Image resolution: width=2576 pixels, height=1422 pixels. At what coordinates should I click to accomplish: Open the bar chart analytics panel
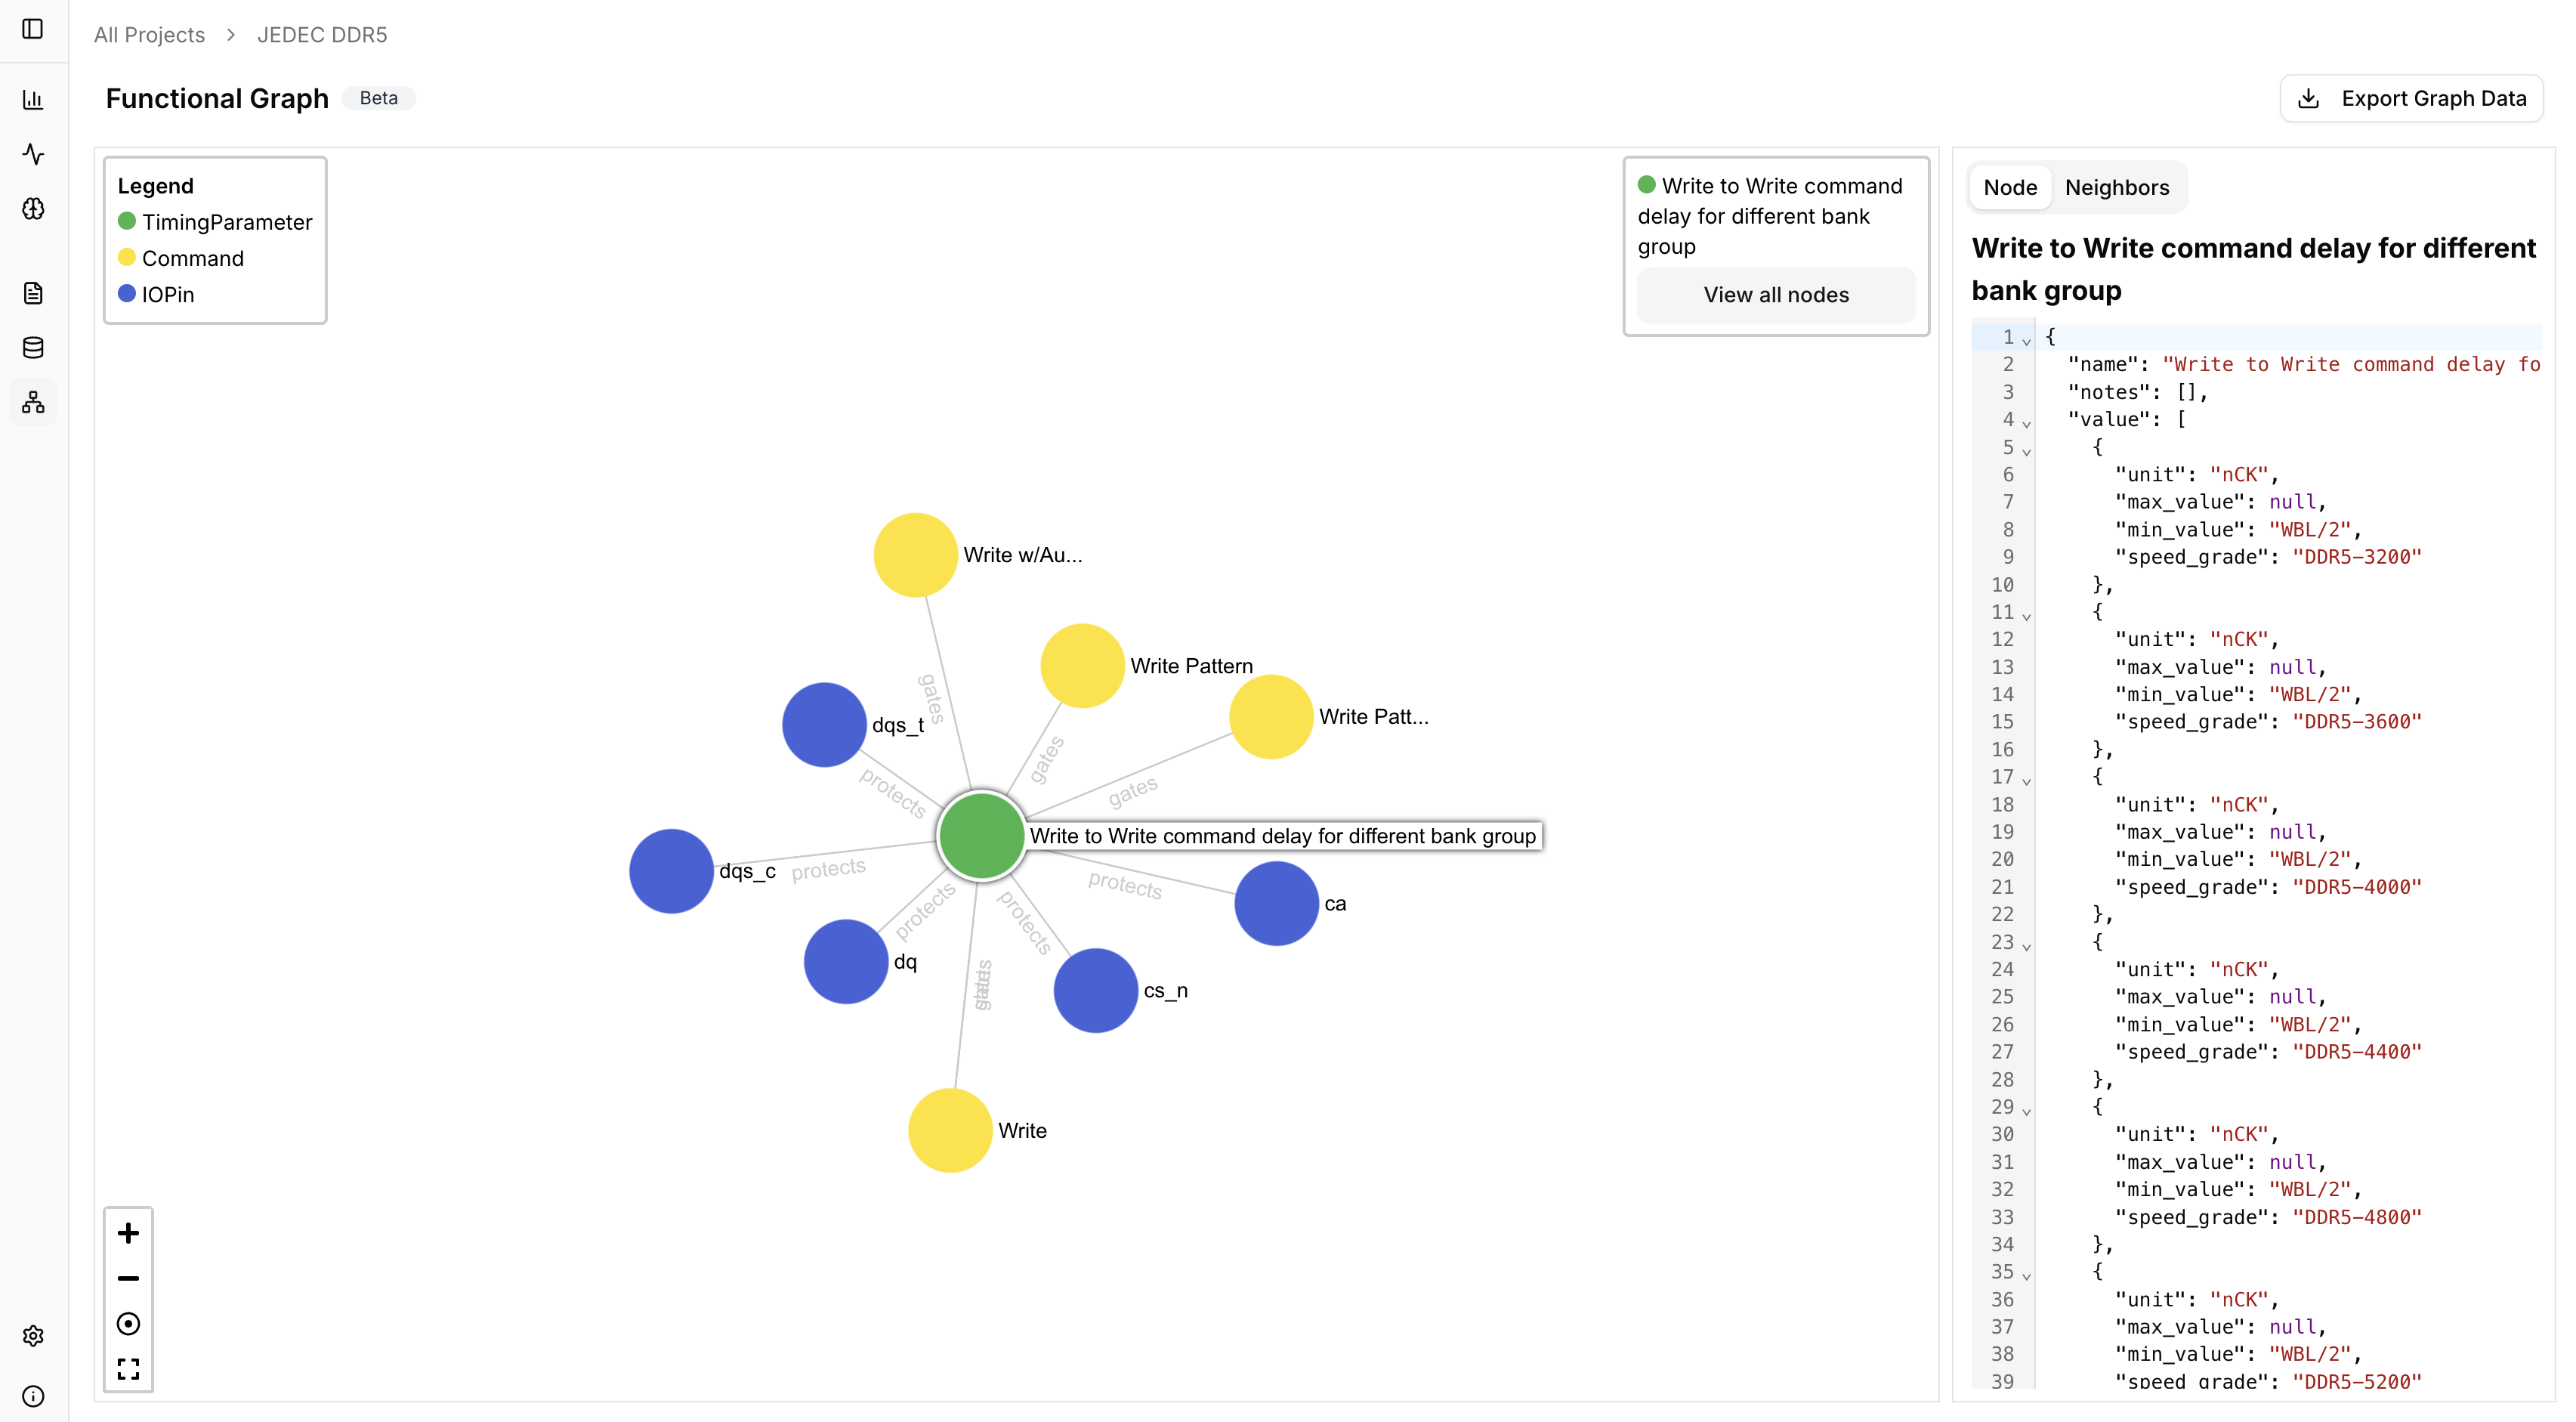33,100
